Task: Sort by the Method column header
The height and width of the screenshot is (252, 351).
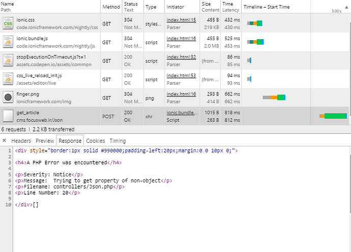Action: coord(111,7)
